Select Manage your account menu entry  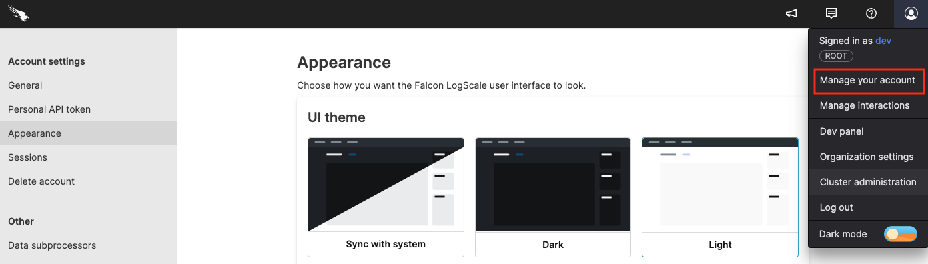(x=867, y=80)
